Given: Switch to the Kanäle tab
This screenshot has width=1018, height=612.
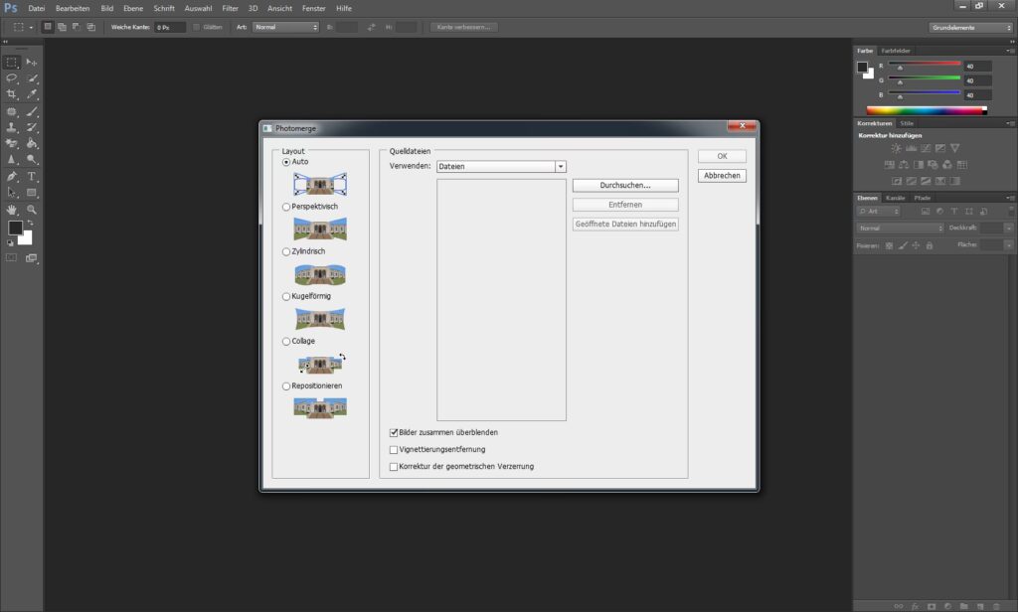Looking at the screenshot, I should pos(895,198).
